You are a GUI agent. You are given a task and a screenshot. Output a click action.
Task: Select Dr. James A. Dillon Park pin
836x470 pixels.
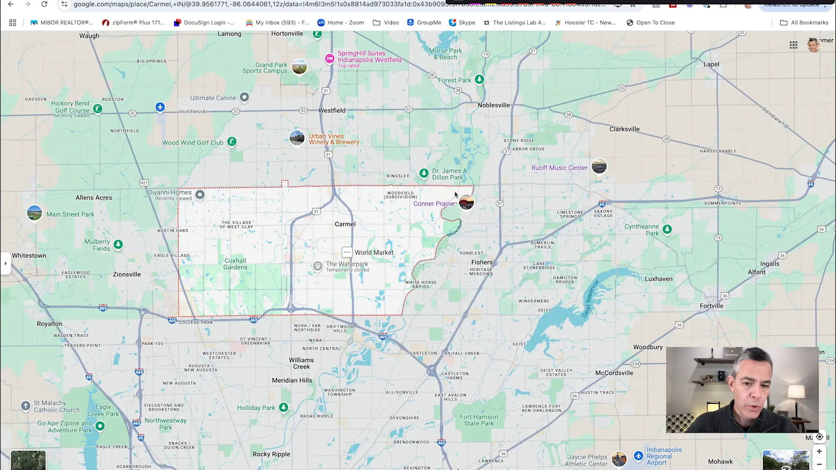pos(424,174)
